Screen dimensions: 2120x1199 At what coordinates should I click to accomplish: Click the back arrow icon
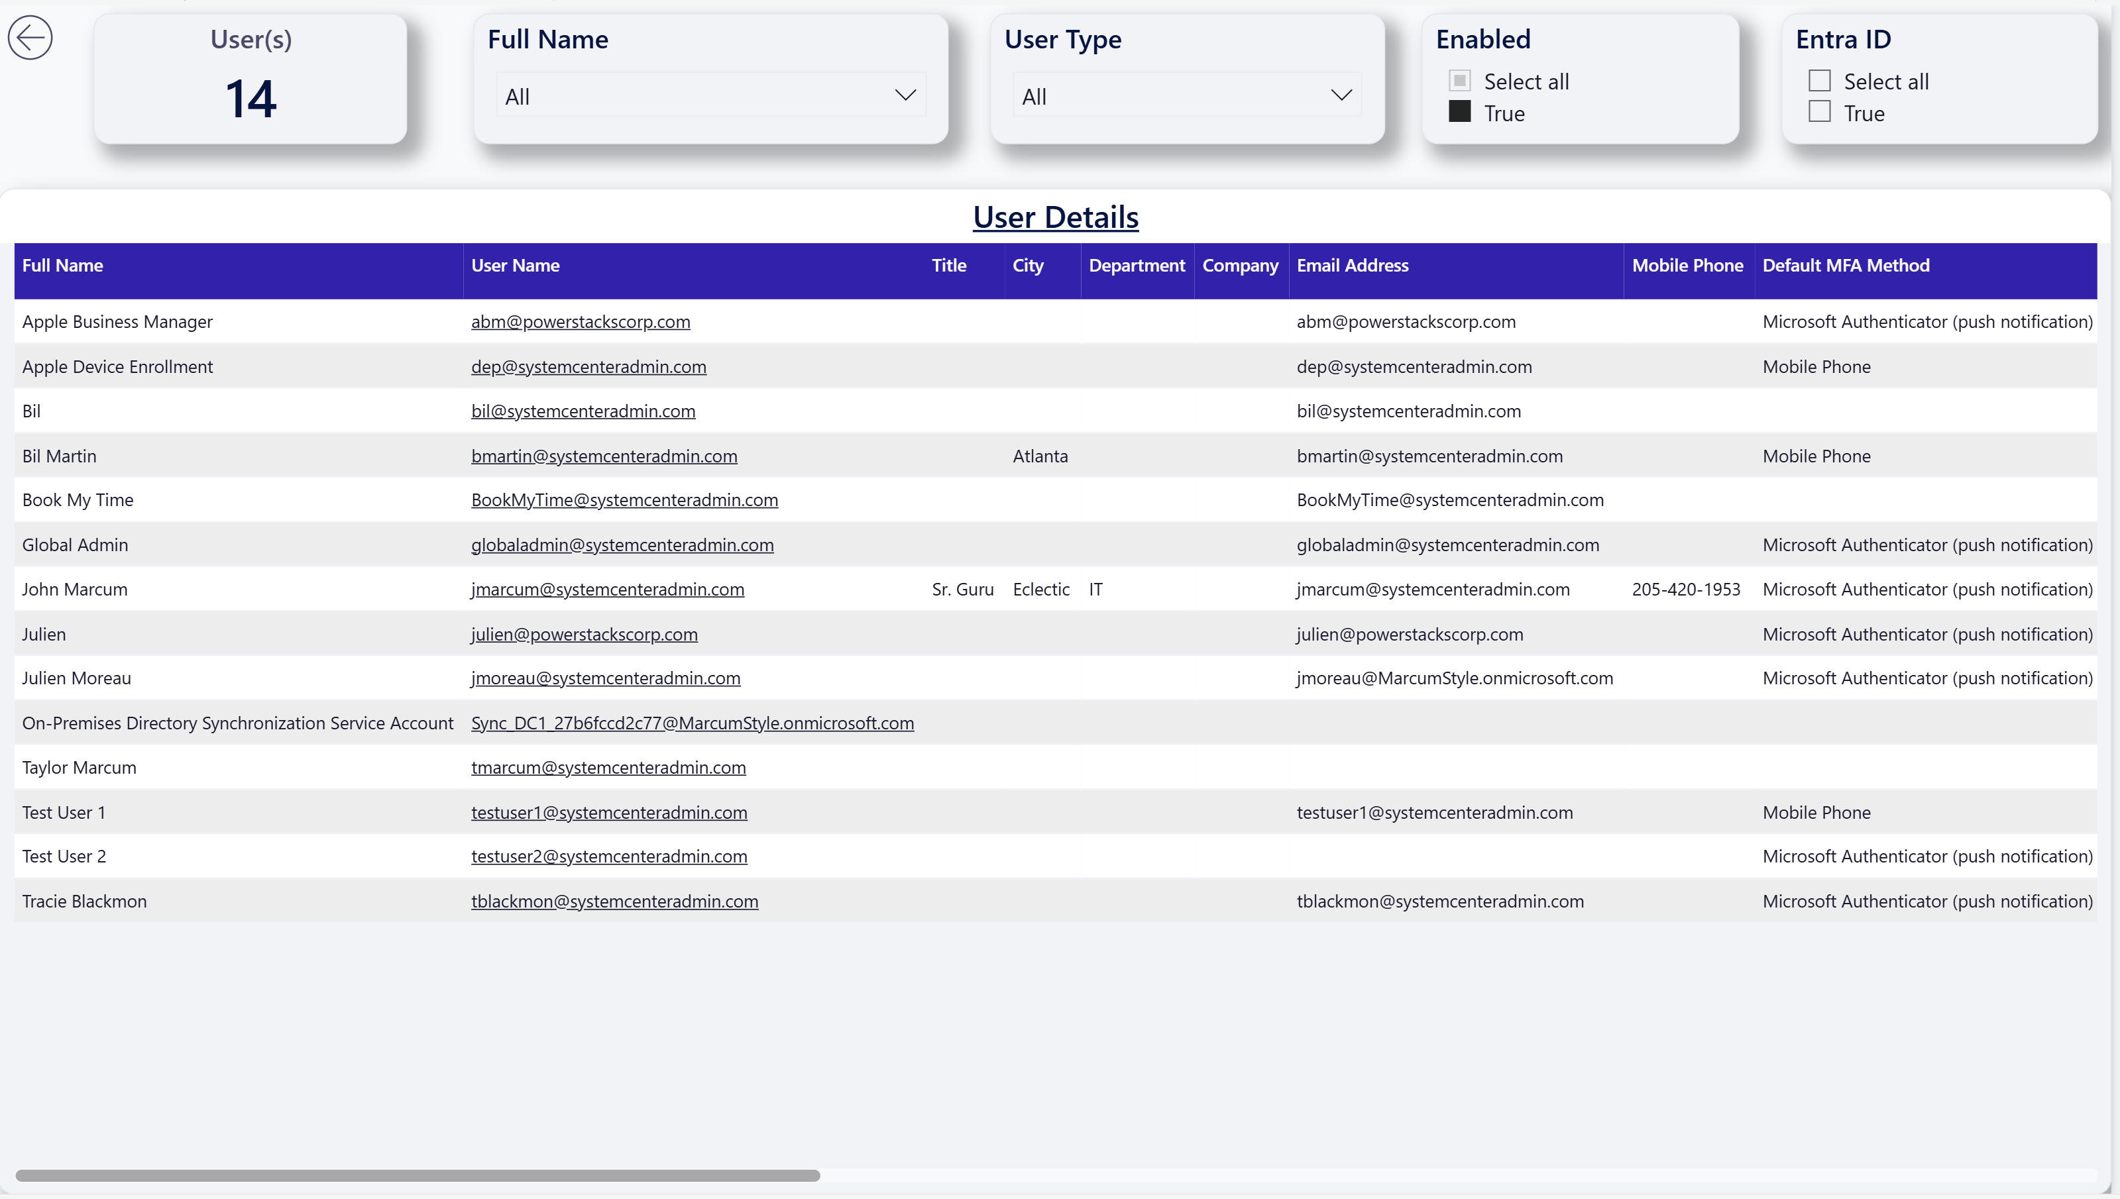(x=30, y=38)
